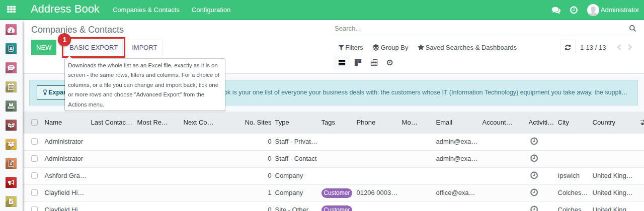
Task: Open the conversations chat icon in top bar
Action: pyautogui.click(x=556, y=10)
